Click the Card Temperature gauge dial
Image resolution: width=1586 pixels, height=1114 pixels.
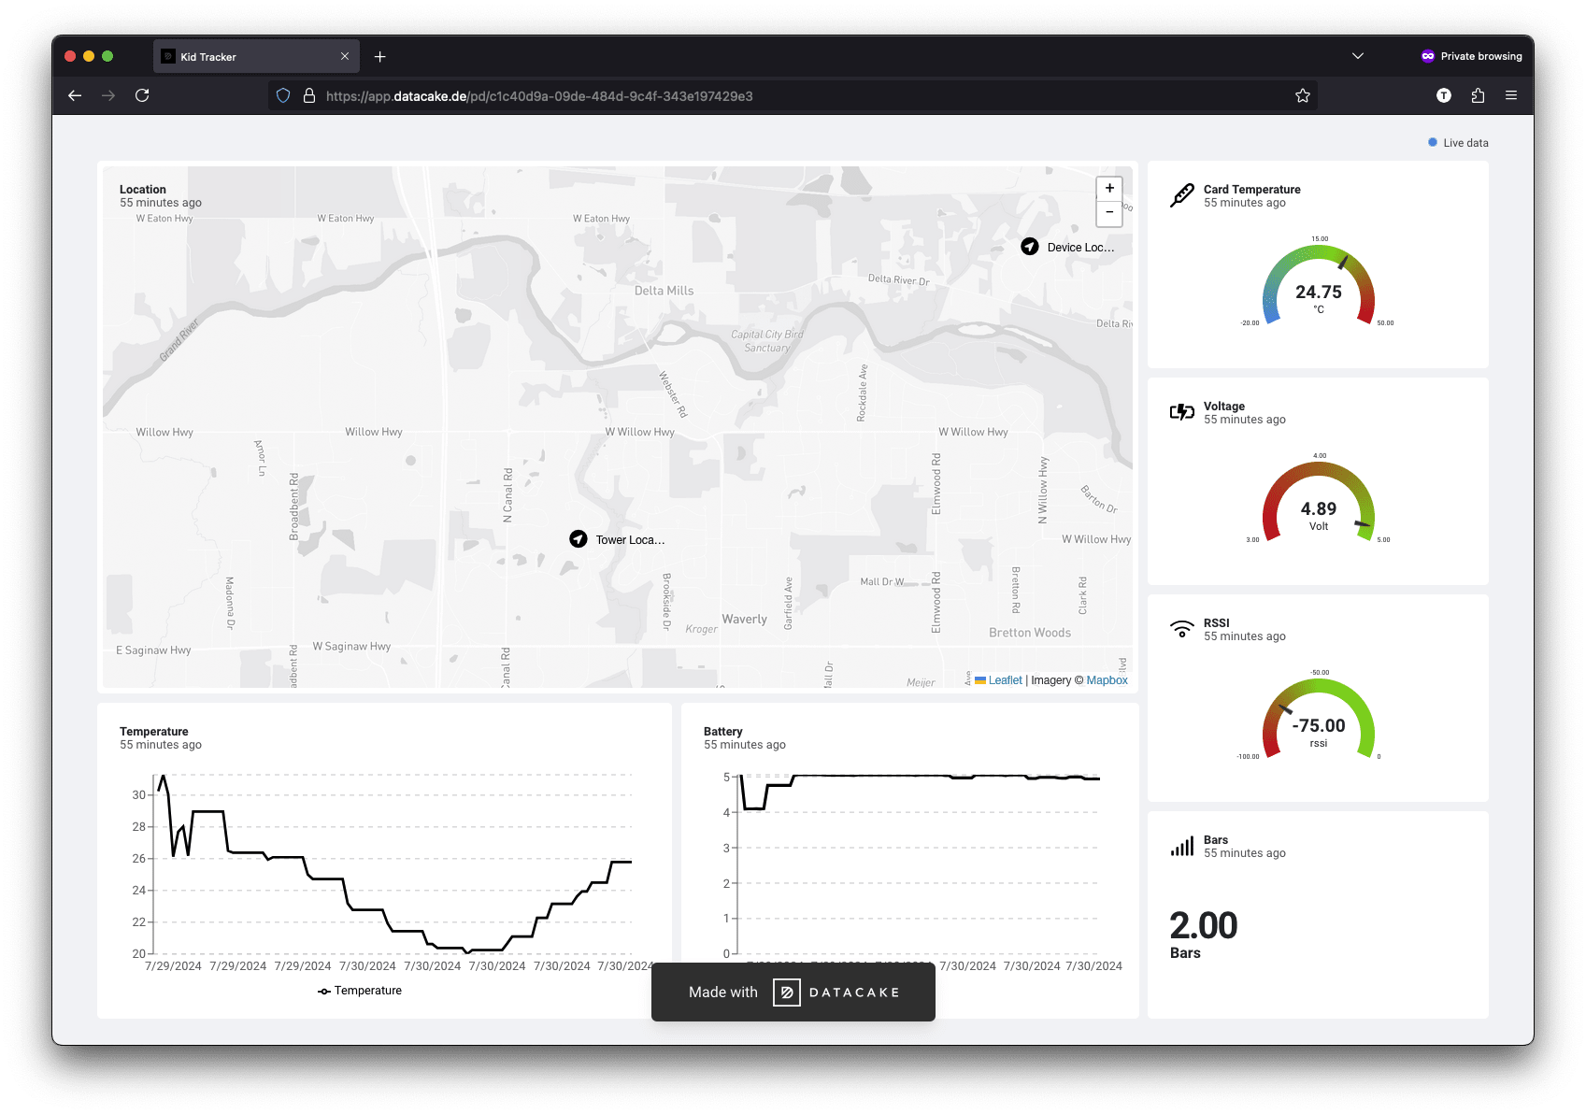[x=1319, y=284]
